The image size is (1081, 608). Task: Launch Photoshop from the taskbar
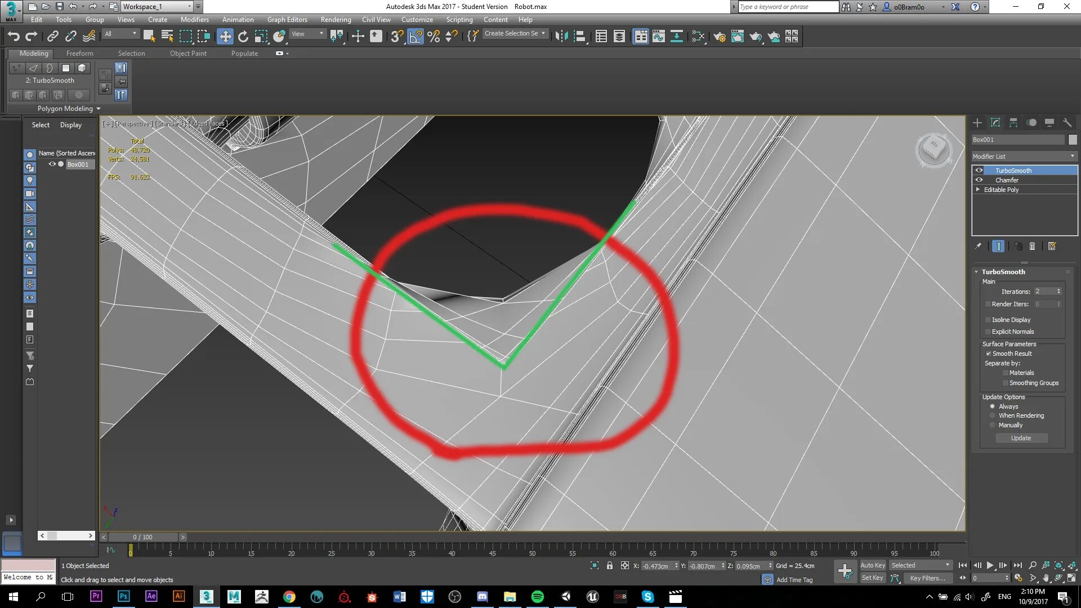[x=123, y=596]
